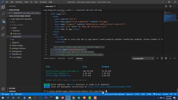The width and height of the screenshot is (178, 100).
Task: Open the Selection menu
Action: click(19, 2)
